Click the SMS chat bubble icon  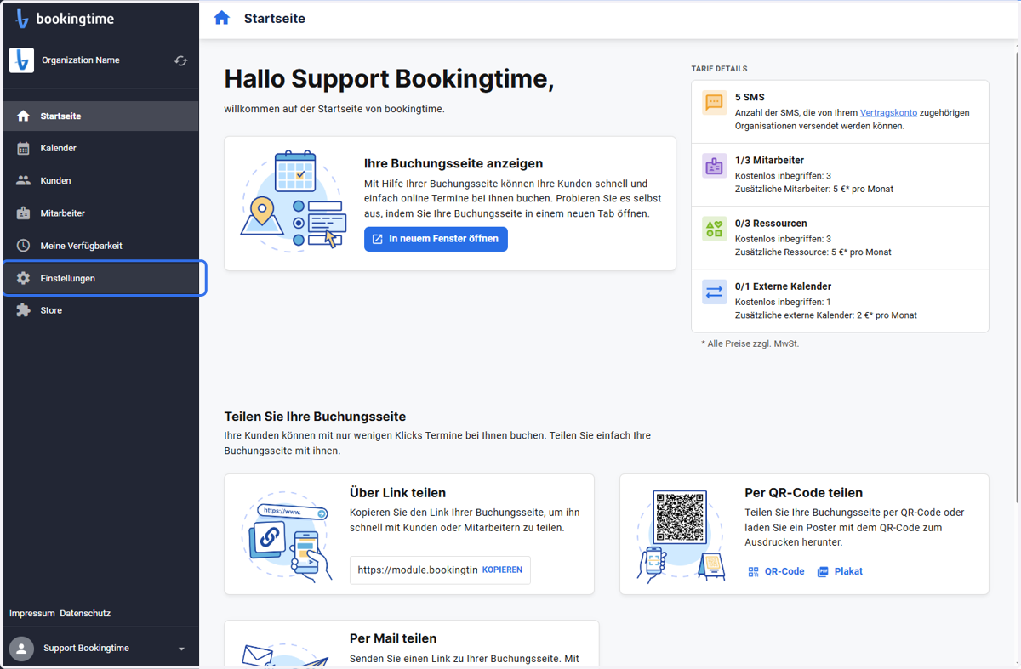(714, 103)
